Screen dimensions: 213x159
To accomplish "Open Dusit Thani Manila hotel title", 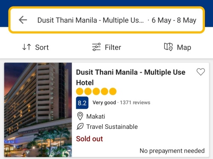I will click(x=131, y=77).
